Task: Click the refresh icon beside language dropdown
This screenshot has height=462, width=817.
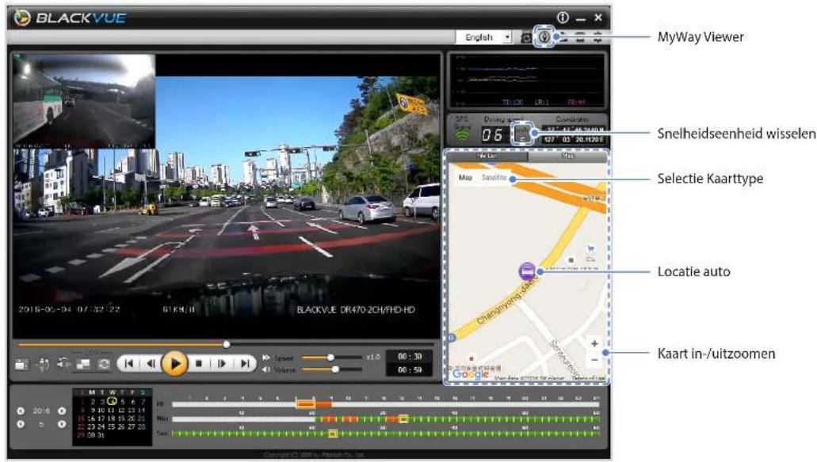Action: [526, 37]
